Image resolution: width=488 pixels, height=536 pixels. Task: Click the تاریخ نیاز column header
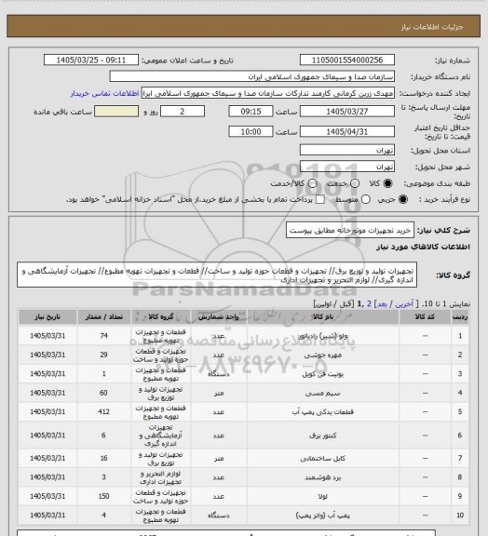coord(47,317)
